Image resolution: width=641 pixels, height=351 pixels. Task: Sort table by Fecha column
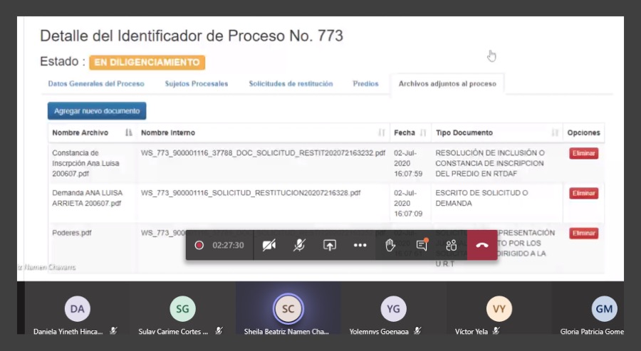coord(423,133)
